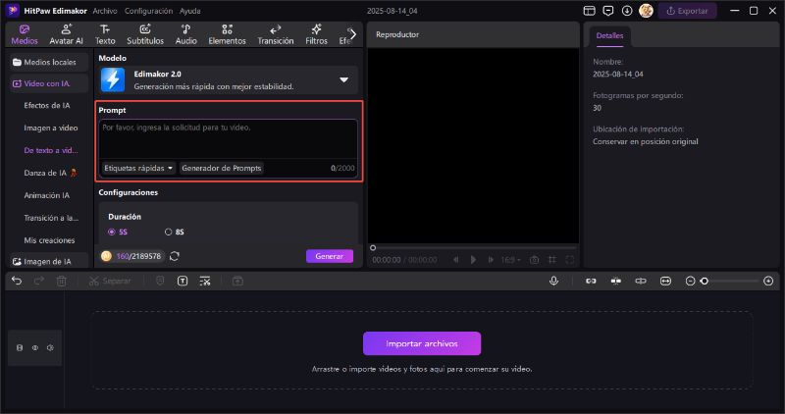
Task: Open De texto a video item
Action: pyautogui.click(x=51, y=150)
